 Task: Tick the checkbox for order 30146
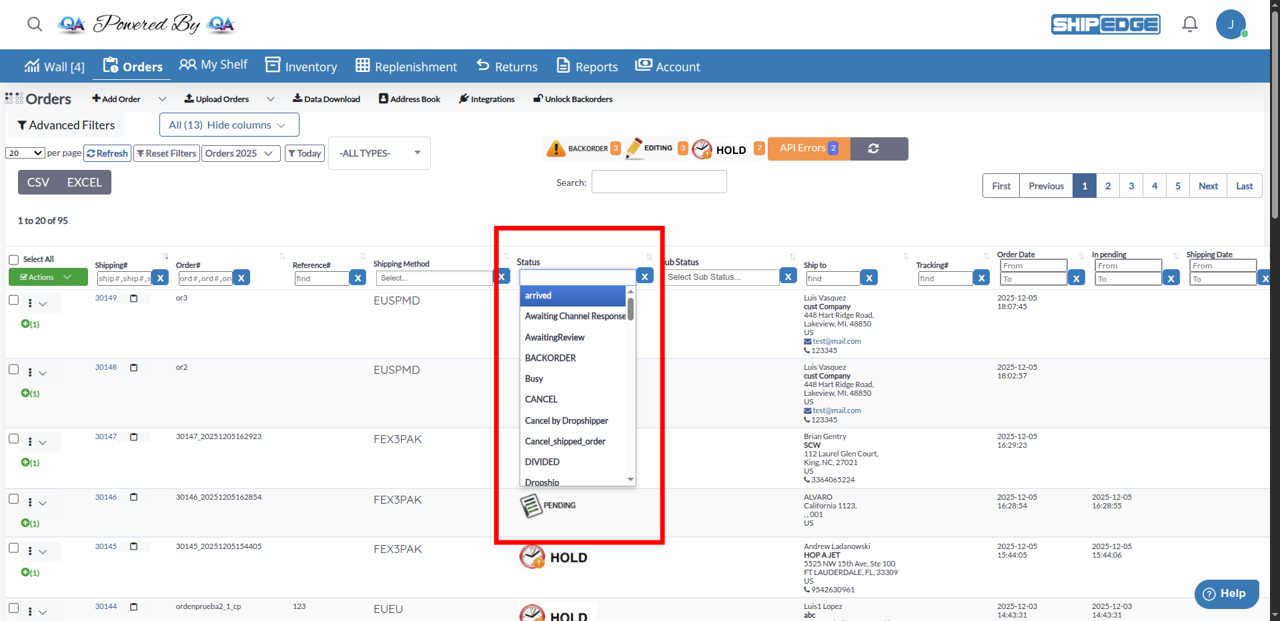click(x=13, y=498)
